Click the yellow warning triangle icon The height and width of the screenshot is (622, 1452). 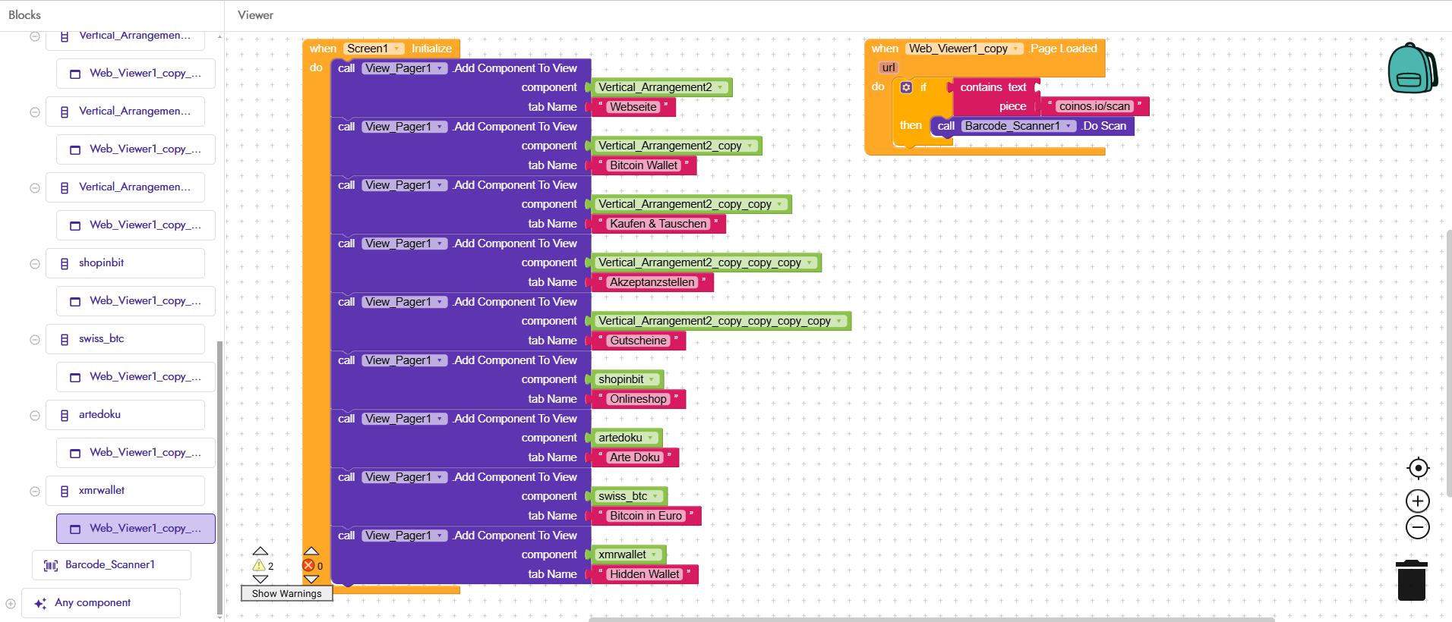point(259,565)
